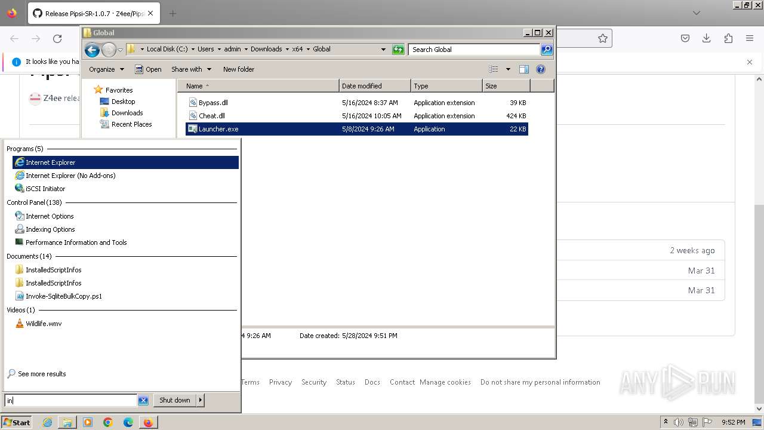Click the volume icon in system tray
Image resolution: width=764 pixels, height=430 pixels.
coord(679,422)
